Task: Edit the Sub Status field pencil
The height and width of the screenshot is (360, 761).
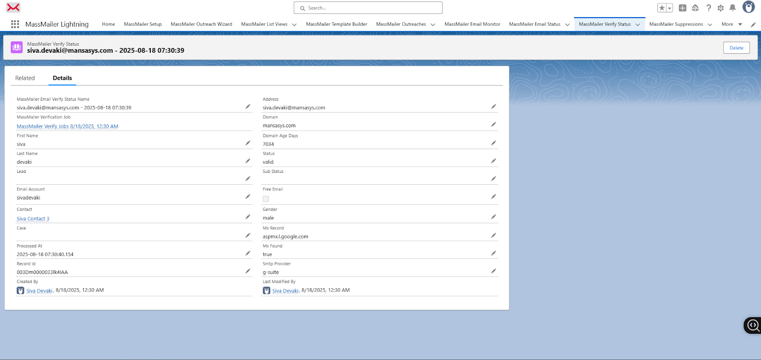Action: pyautogui.click(x=494, y=179)
